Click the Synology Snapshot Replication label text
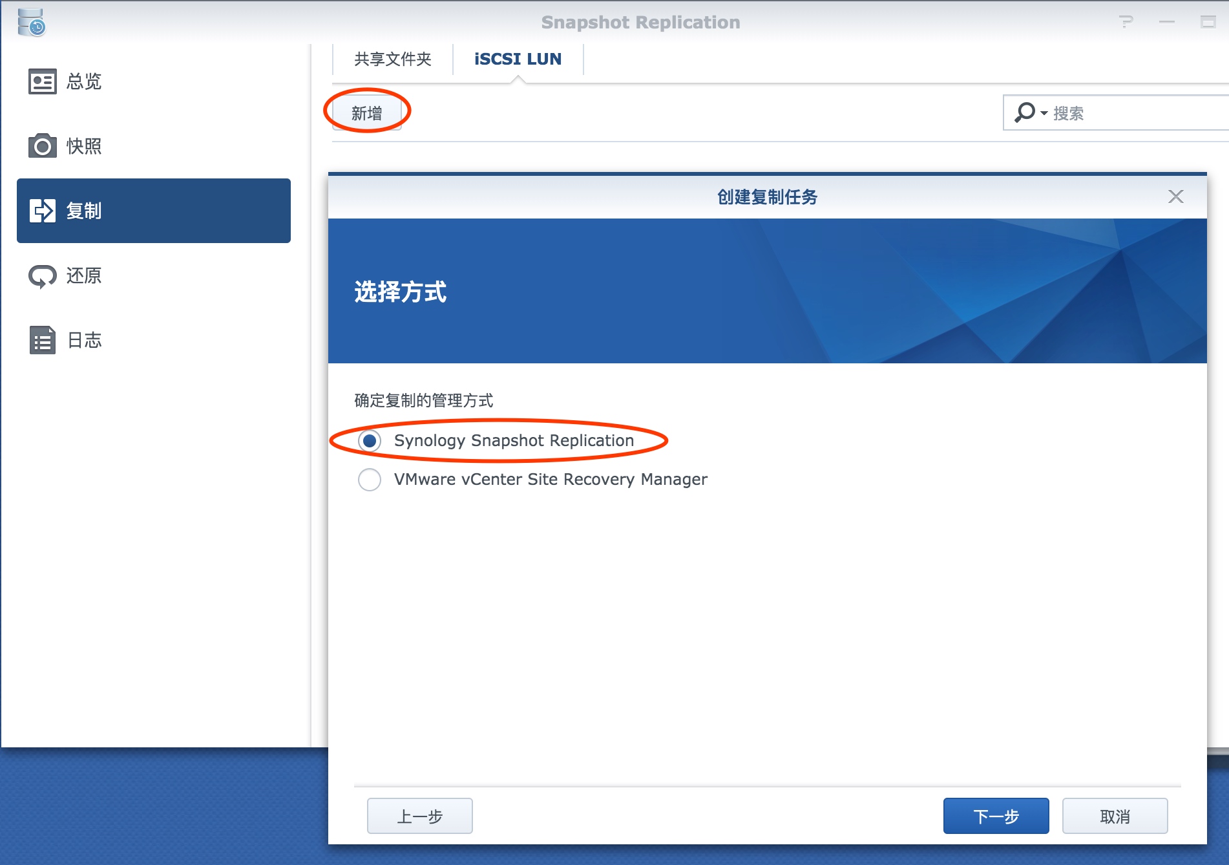Image resolution: width=1229 pixels, height=865 pixels. point(514,440)
